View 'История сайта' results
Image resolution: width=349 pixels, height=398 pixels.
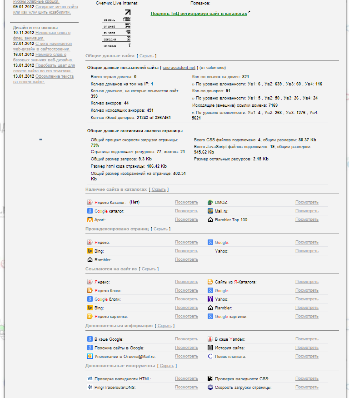pos(307,348)
